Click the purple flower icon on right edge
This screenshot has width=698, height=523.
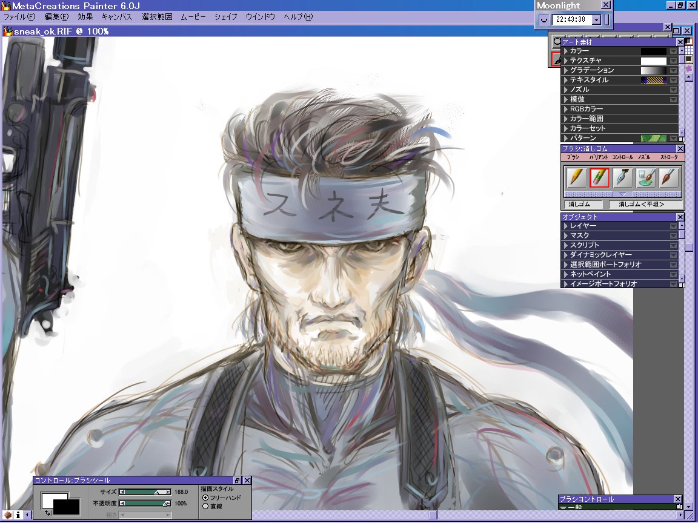tap(689, 68)
